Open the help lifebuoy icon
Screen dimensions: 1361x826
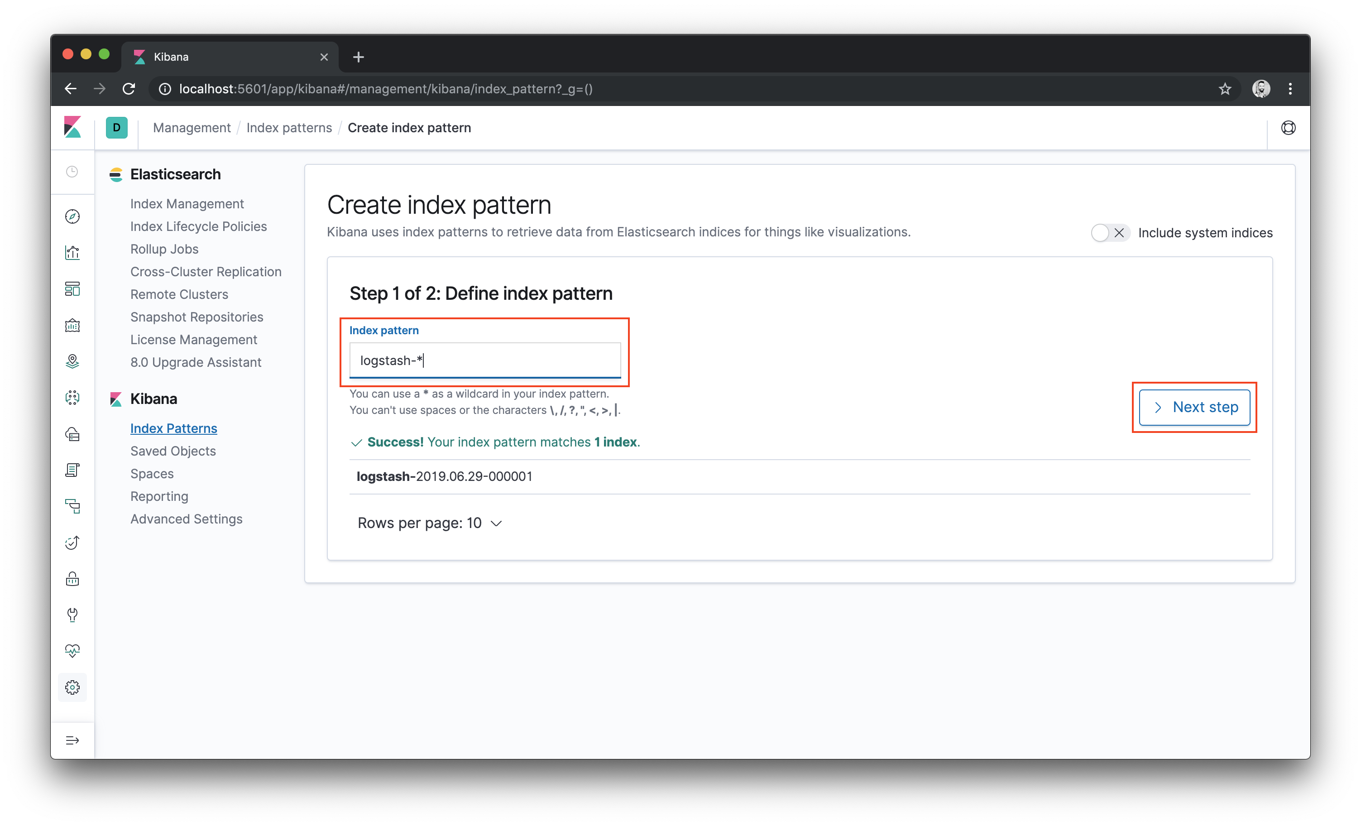pos(1288,128)
